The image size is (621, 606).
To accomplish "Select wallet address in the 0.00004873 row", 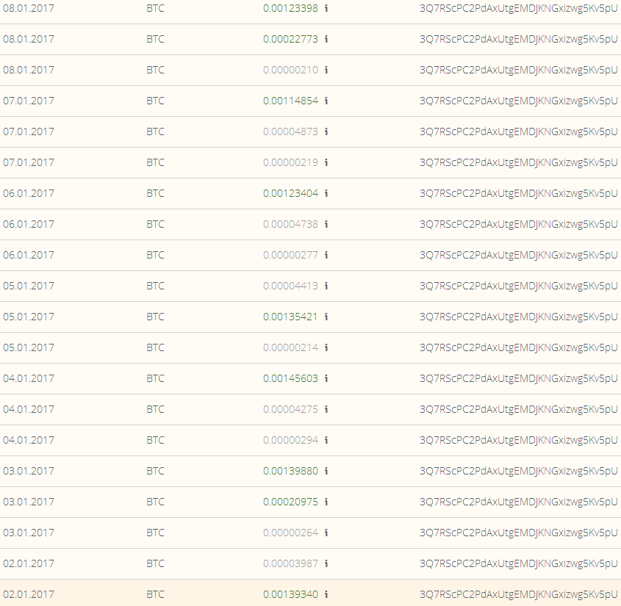I will [x=518, y=132].
